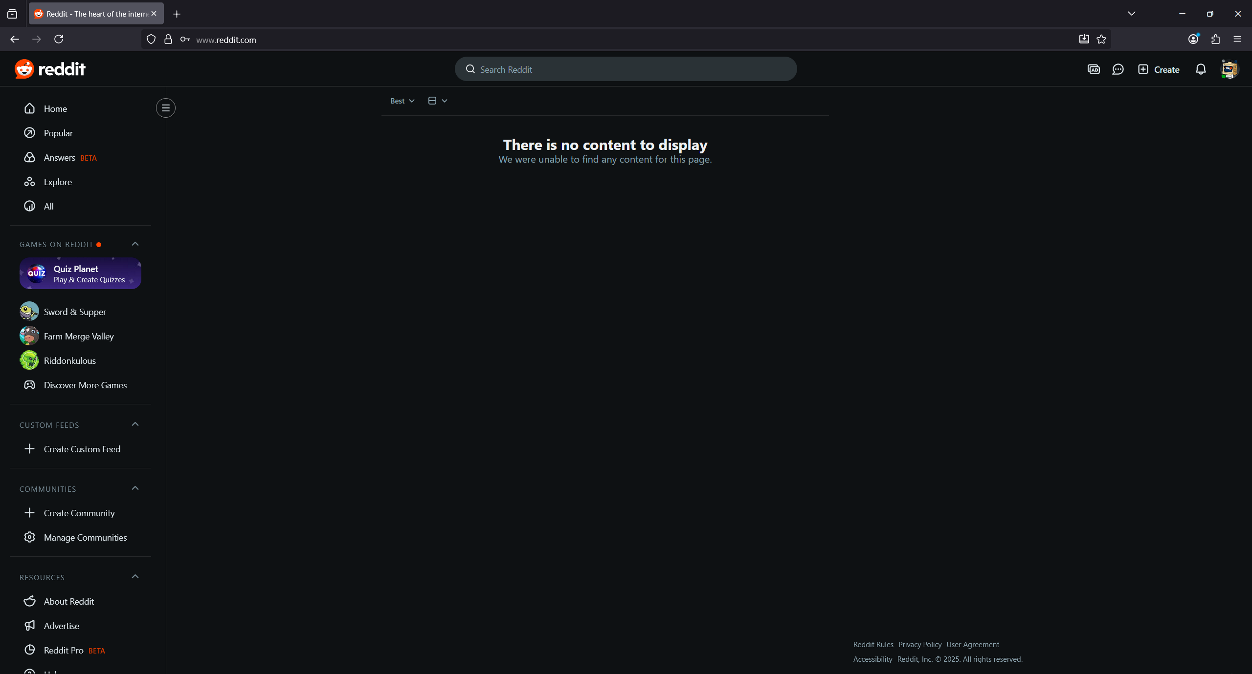
Task: Open the notifications bell
Action: pos(1201,69)
